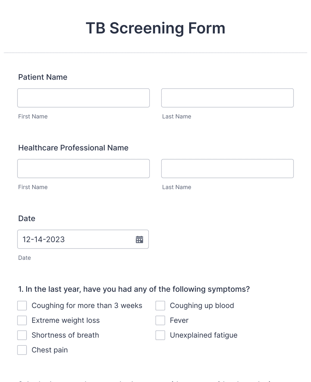Viewport: 311px width, 382px height.
Task: Click the date field showing 12-14-2023
Action: point(74,239)
